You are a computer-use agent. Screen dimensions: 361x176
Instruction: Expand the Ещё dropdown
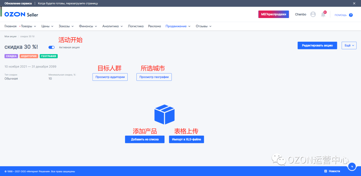349,45
